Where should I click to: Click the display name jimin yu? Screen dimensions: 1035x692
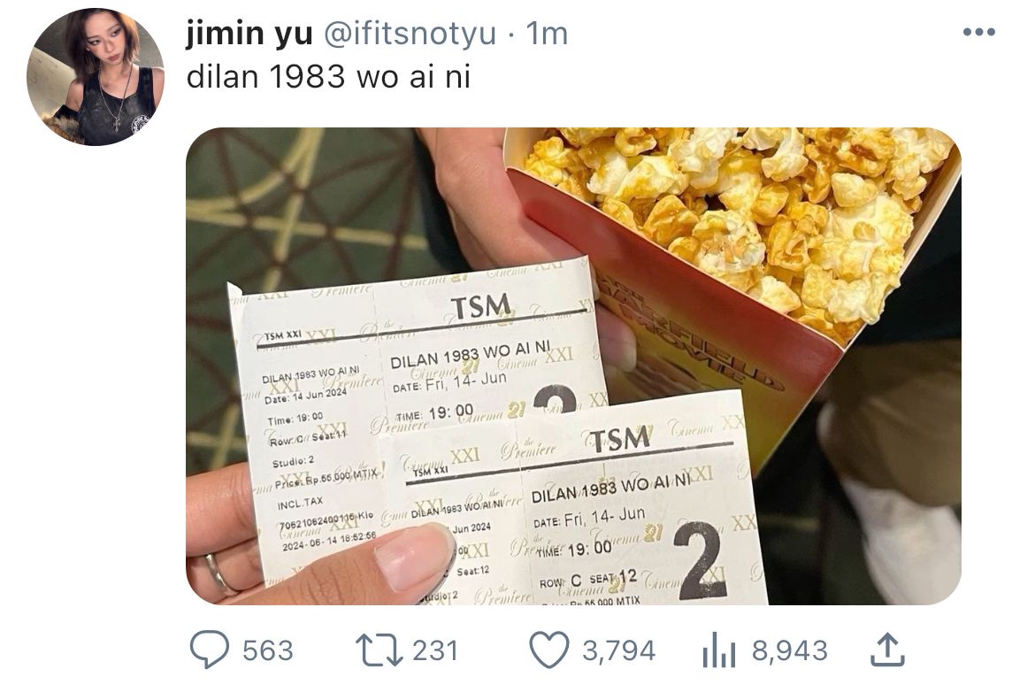coord(249,33)
